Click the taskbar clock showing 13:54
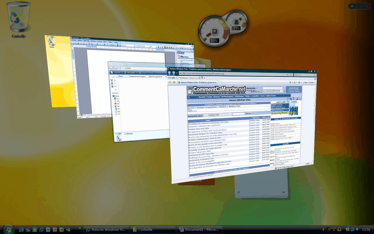374x234 pixels. pos(366,230)
